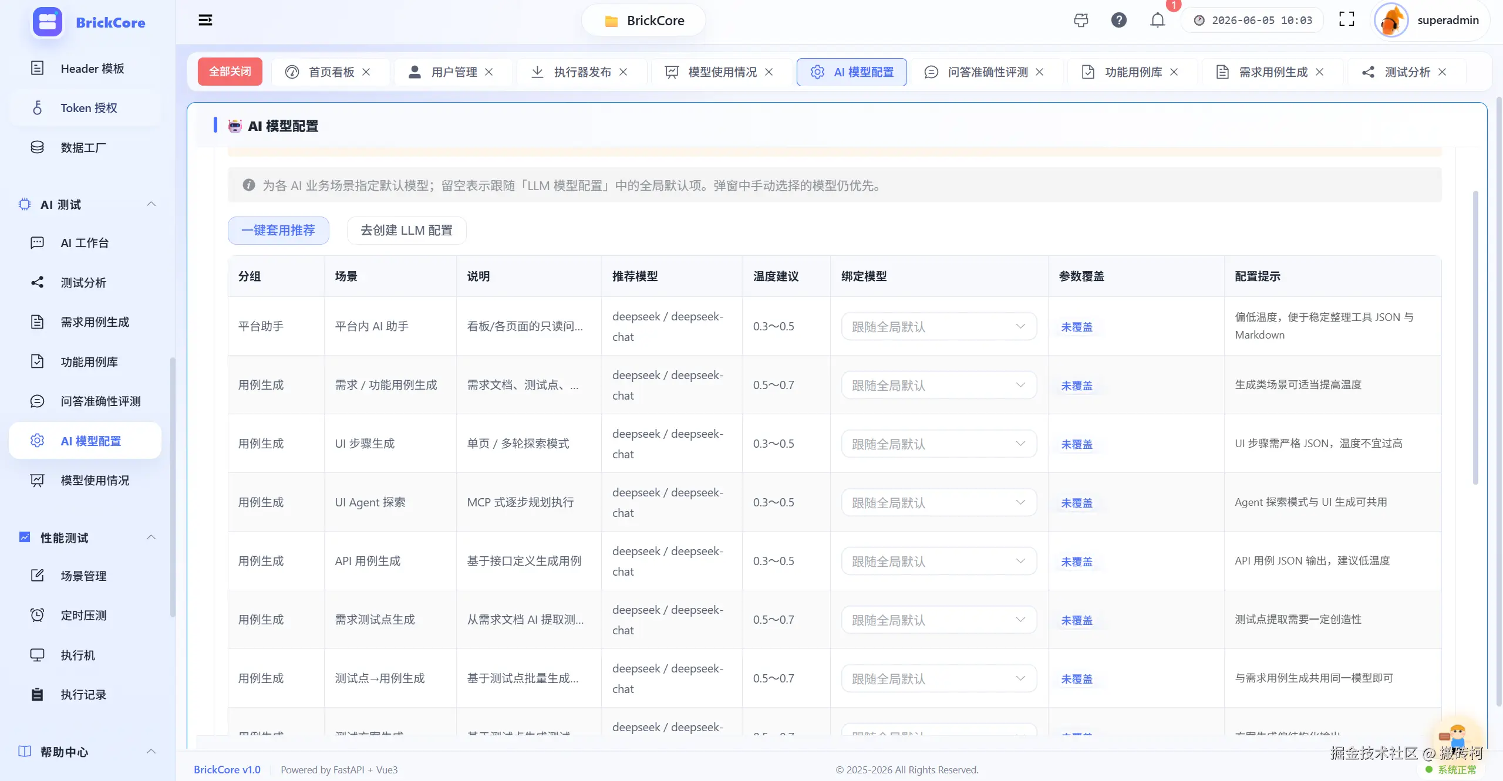Click 未覆盖 link in 需求测试点生成 row
1503x781 pixels.
[x=1077, y=620]
